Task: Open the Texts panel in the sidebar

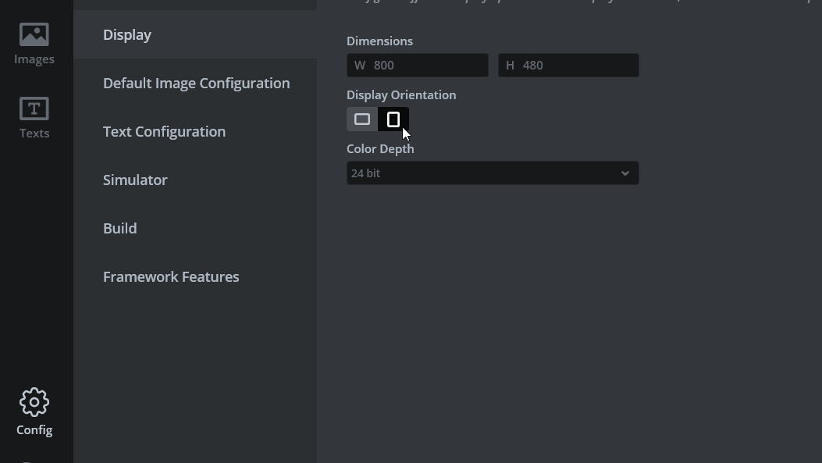Action: (34, 117)
